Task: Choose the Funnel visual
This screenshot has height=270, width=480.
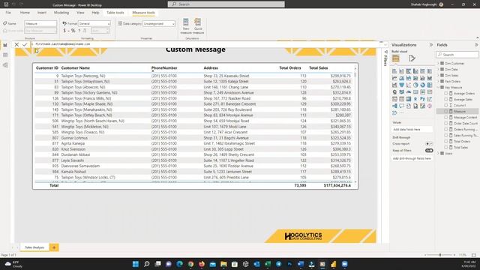Action: pos(402,85)
